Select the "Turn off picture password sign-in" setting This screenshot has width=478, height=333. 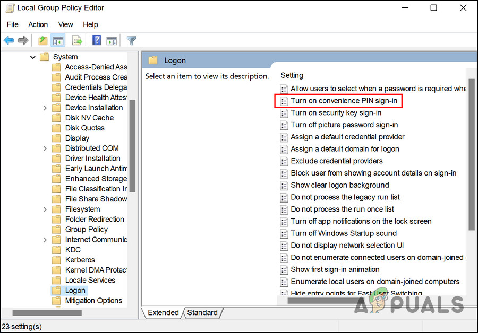345,125
